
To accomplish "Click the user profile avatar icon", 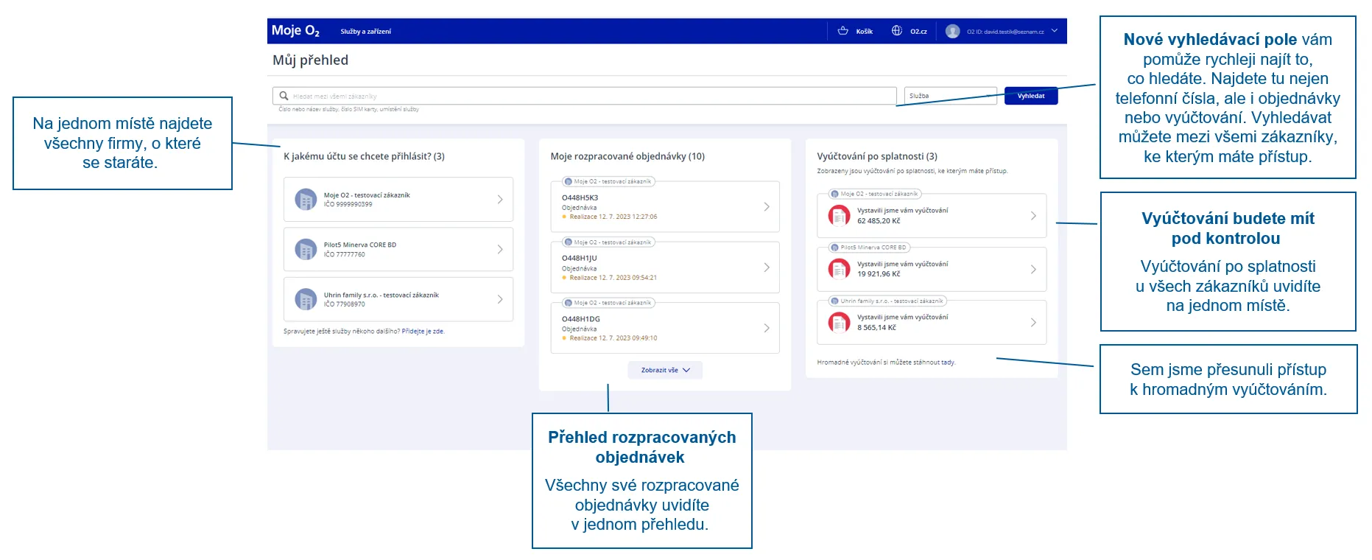I will pos(952,31).
